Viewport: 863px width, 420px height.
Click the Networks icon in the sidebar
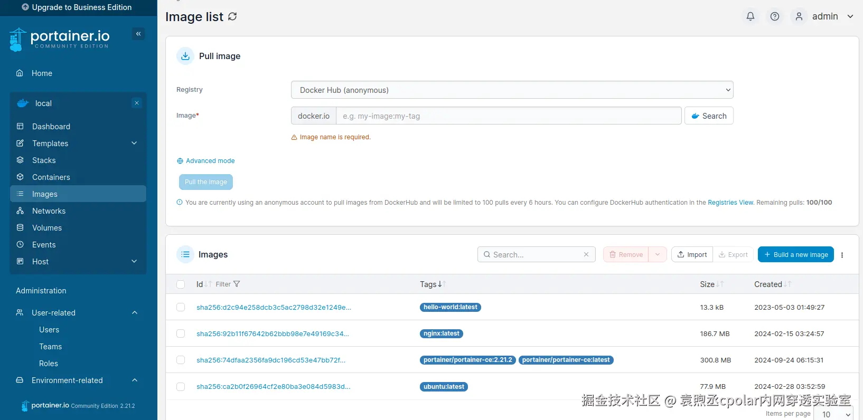click(x=20, y=211)
